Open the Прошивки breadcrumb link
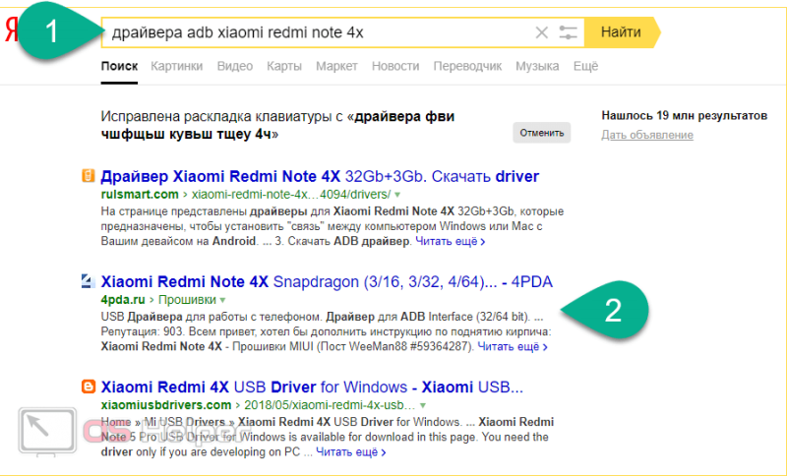Screen dimensions: 787x476 click(187, 299)
